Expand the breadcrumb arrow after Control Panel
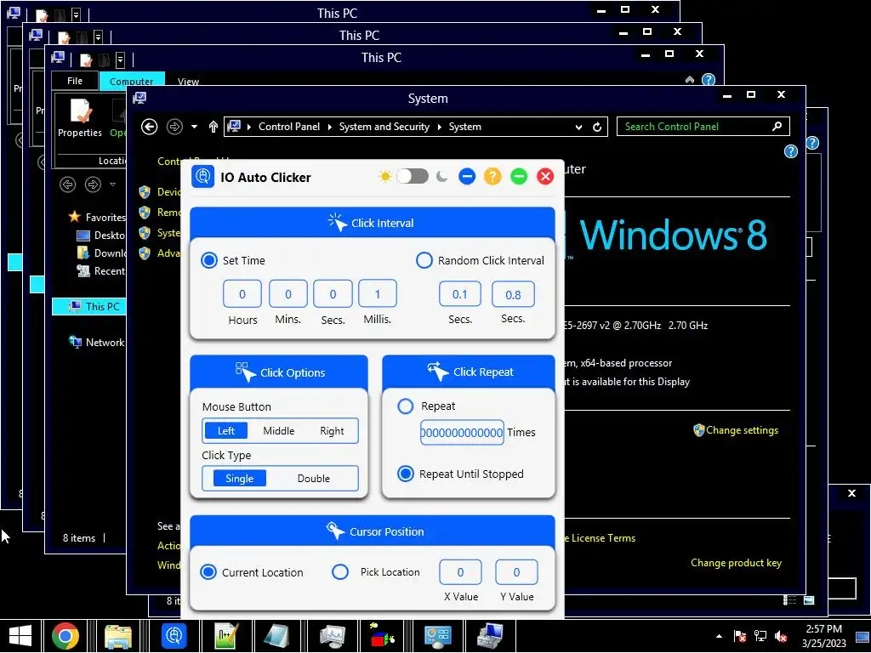 pos(329,127)
